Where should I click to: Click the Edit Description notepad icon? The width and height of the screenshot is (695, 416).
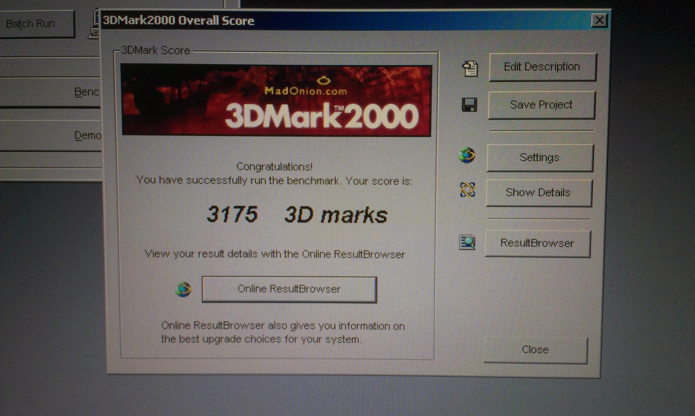(x=470, y=69)
